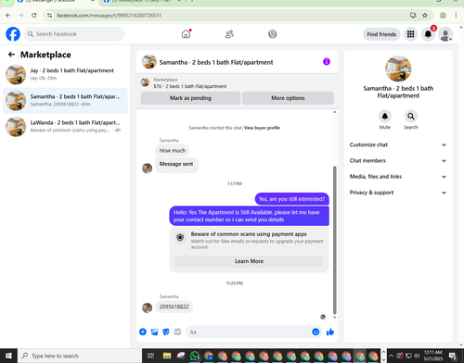Click the Windows taskbar search box

tap(80, 356)
